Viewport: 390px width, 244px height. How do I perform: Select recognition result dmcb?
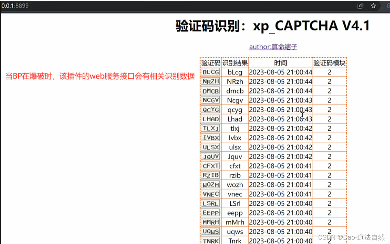[x=235, y=91]
